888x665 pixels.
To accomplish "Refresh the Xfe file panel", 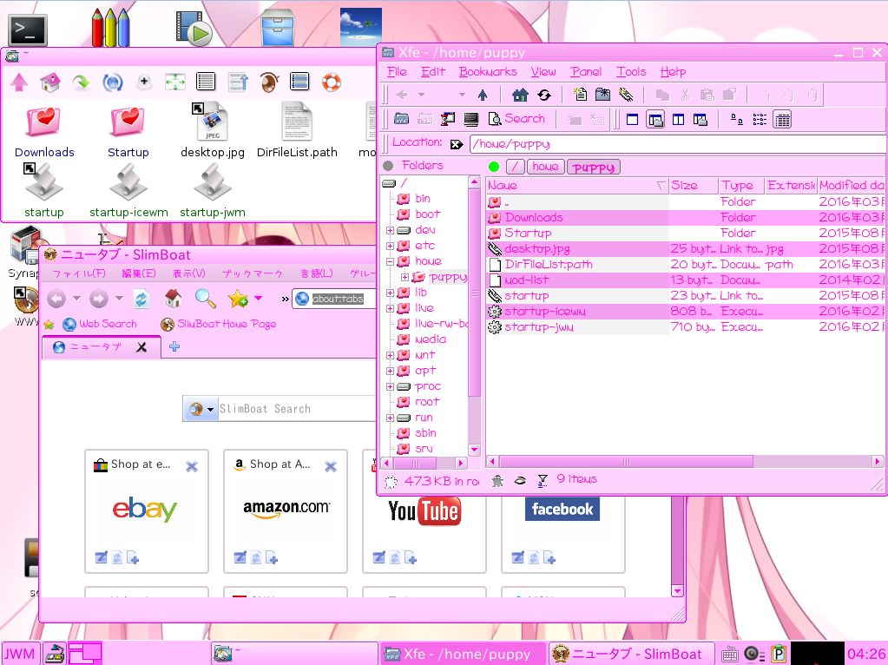I will (x=544, y=95).
